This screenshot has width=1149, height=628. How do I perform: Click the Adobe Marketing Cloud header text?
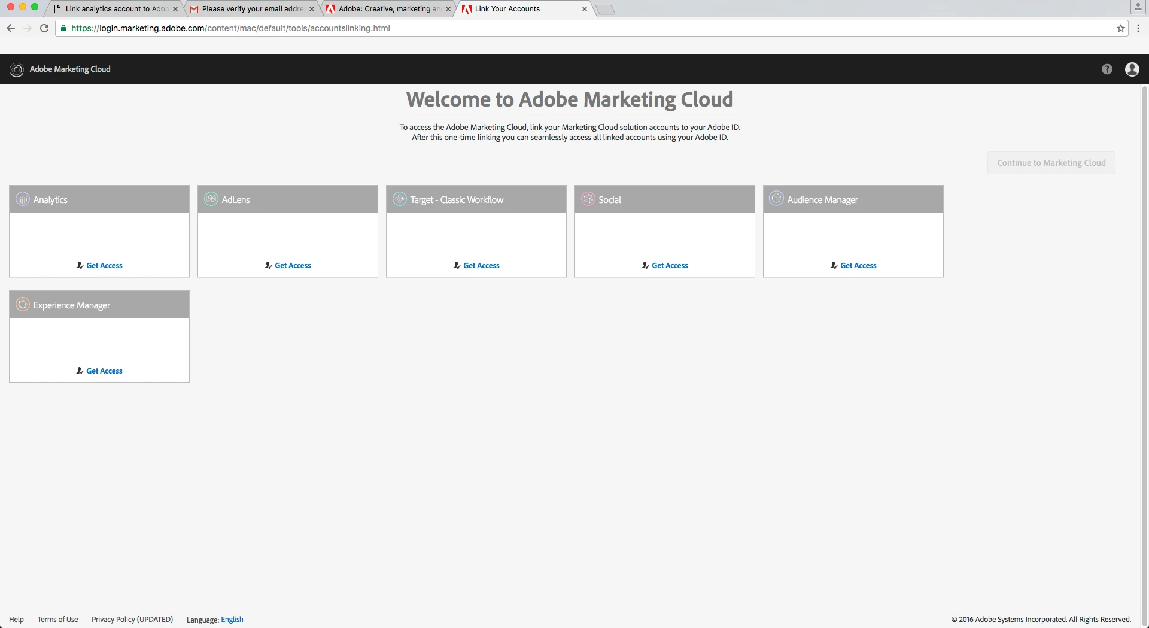point(70,69)
